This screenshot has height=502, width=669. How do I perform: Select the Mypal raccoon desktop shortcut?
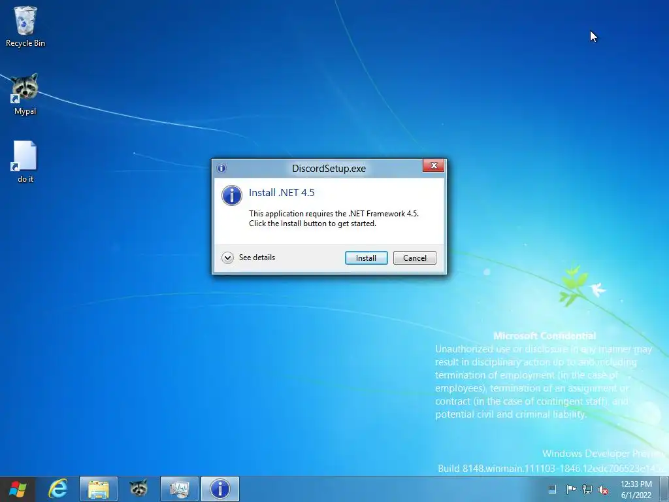tap(25, 94)
